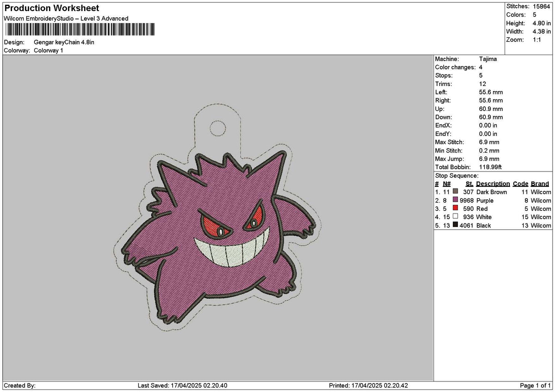Click the Description column header

click(493, 184)
